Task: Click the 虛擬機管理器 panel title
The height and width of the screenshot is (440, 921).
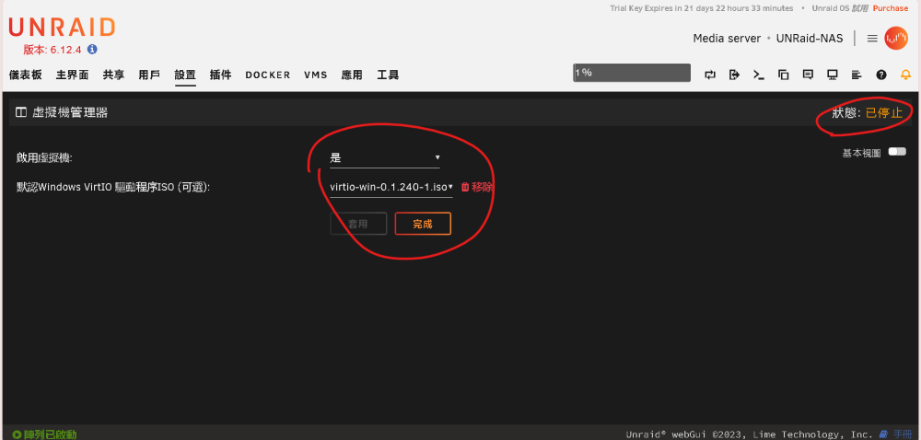Action: coord(70,112)
